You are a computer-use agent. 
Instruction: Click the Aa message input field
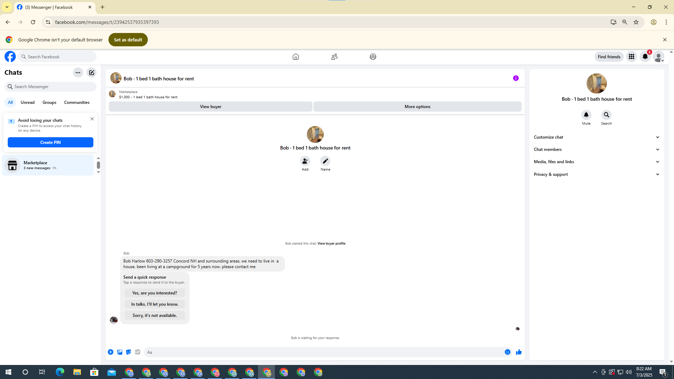(323, 352)
